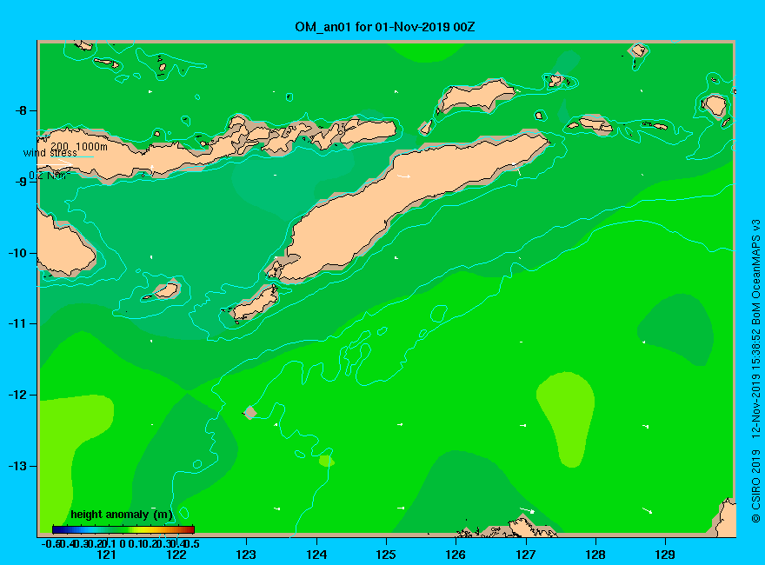Click longitude axis label "125"
This screenshot has width=765, height=565.
pyautogui.click(x=386, y=555)
